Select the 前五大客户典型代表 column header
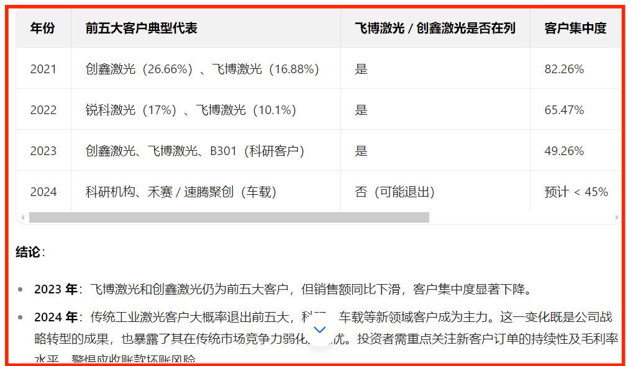The width and height of the screenshot is (633, 366). tap(141, 28)
